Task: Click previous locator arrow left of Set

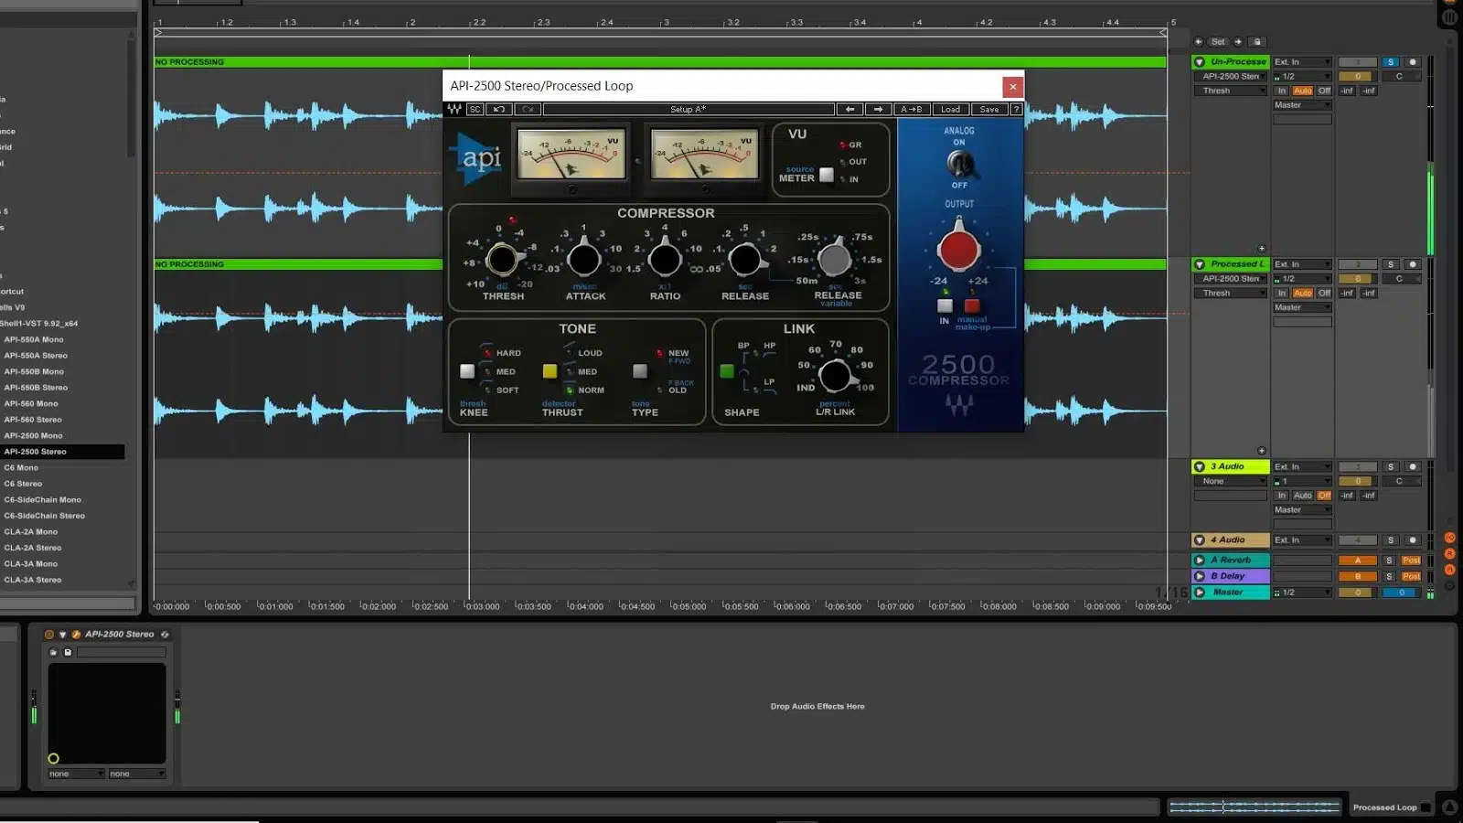Action: [1199, 42]
